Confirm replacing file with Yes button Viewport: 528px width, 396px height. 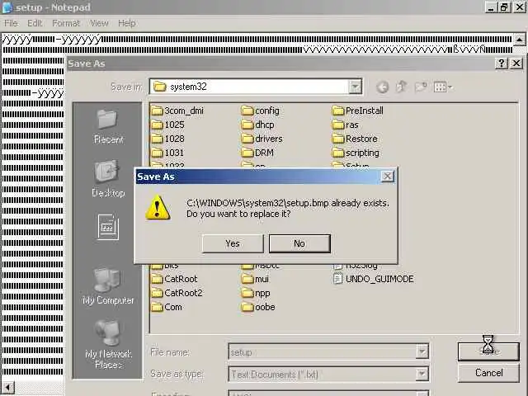[233, 243]
